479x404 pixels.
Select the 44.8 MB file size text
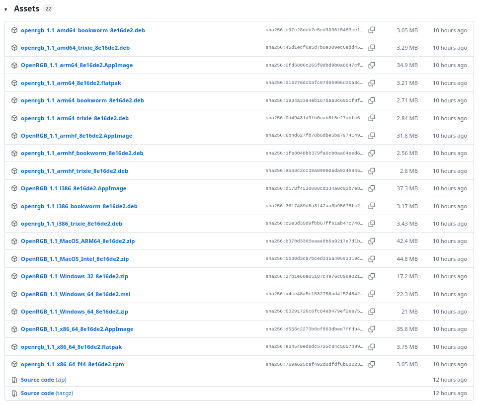(x=407, y=259)
